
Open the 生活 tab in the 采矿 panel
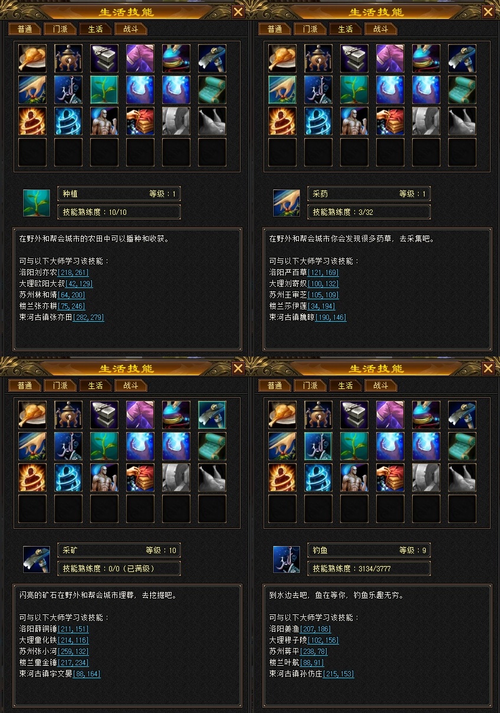[96, 385]
